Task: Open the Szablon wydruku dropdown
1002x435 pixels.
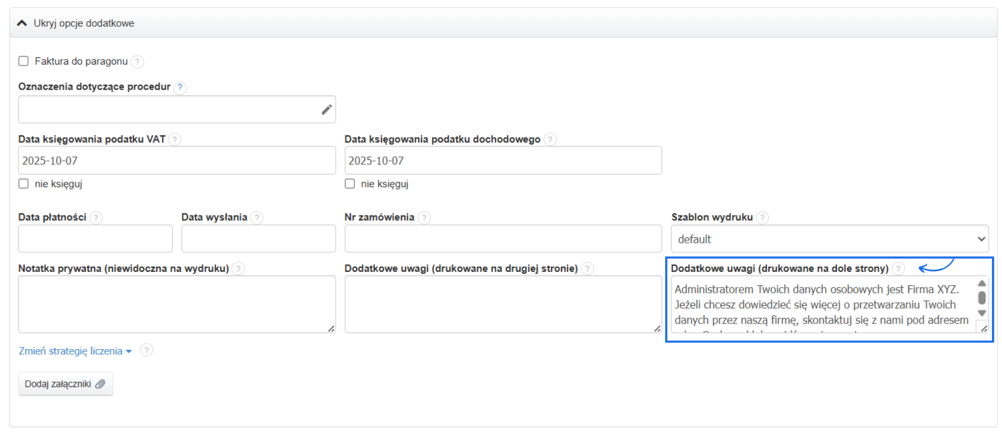Action: (x=829, y=239)
